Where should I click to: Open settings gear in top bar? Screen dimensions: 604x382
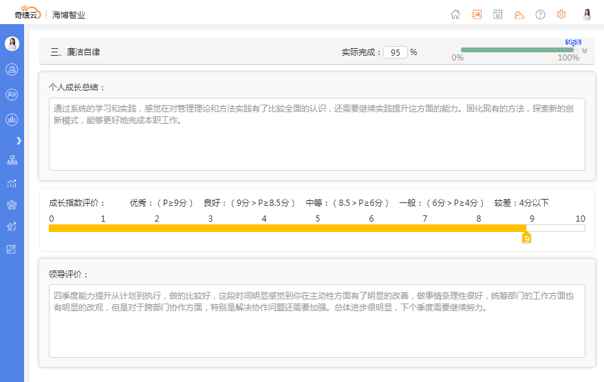pyautogui.click(x=561, y=14)
